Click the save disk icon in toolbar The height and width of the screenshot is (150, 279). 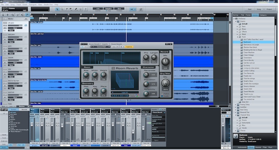coord(141,9)
